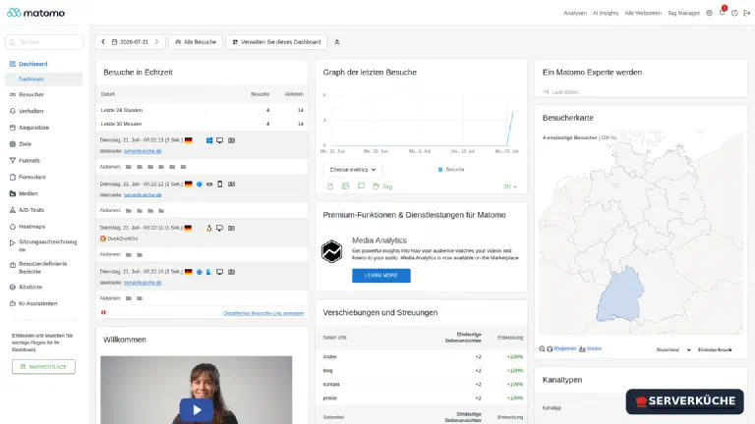Click Media Analytics logo icon
The image size is (755, 424).
(x=331, y=251)
